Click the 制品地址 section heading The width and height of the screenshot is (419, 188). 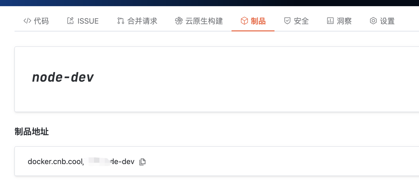point(32,132)
